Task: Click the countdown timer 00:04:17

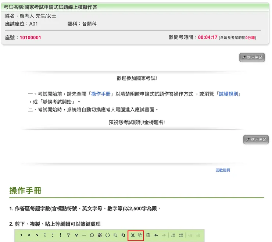Action: [208, 37]
